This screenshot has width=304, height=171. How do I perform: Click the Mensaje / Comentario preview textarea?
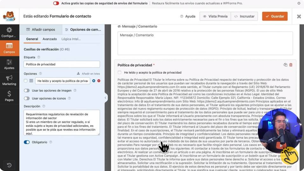pos(205,43)
